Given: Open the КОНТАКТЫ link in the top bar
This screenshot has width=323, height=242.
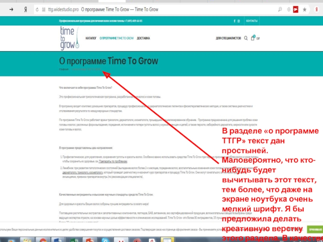Looking at the screenshot, I should click(x=252, y=21).
